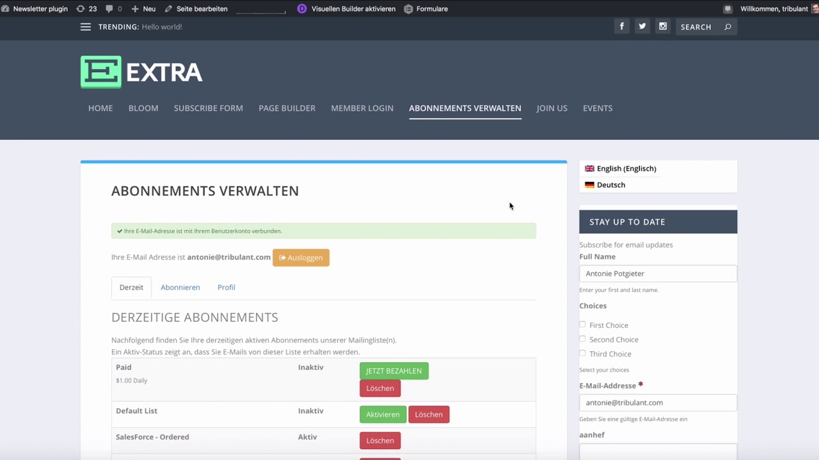Switch to the Profil tab
Screen dimensions: 819x460
227,287
